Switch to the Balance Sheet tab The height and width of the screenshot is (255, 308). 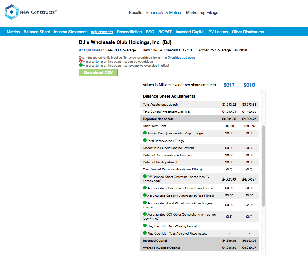(x=37, y=32)
